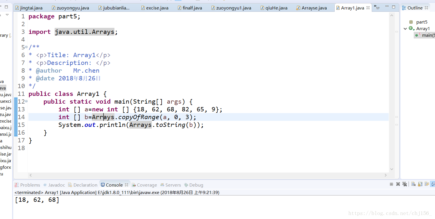Click line number 13 in the gutter
435x219 pixels.
tap(21, 109)
